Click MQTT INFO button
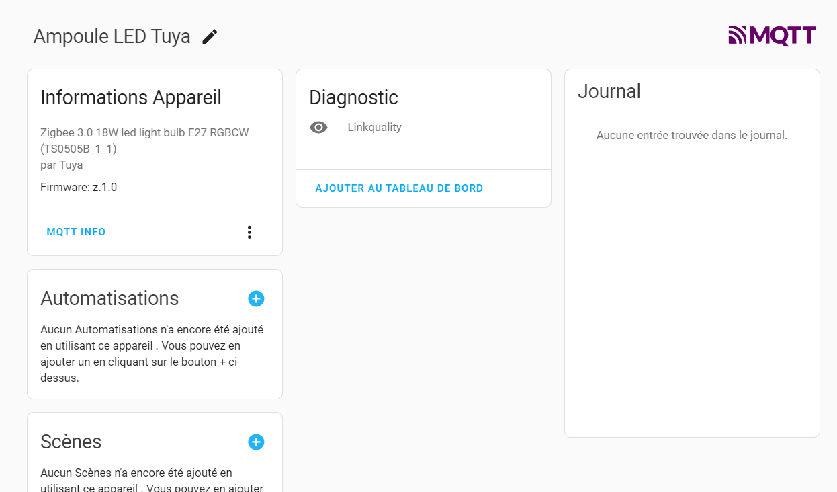 click(x=77, y=232)
